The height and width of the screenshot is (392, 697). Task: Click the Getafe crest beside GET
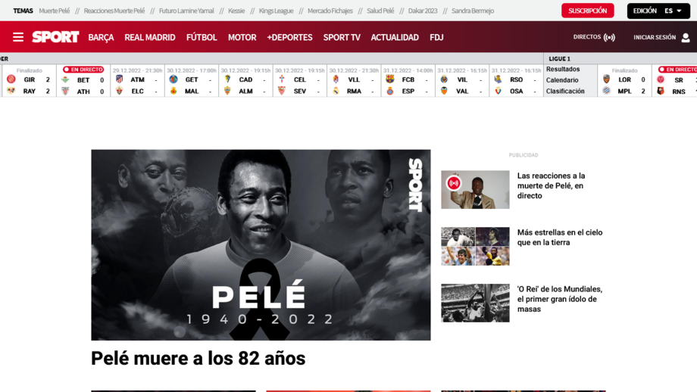click(x=173, y=79)
